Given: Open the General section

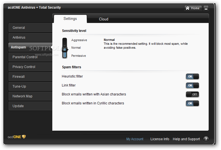Looking at the screenshot, I should click(x=30, y=28).
